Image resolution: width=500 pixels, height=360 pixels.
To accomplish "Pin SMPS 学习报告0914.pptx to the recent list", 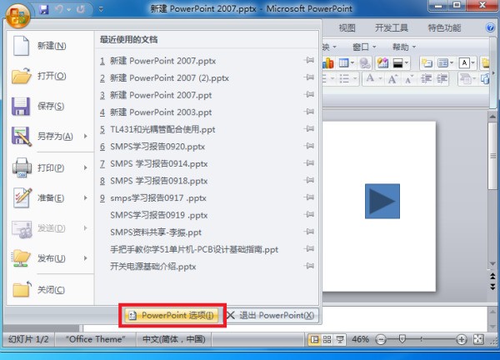I will 309,163.
